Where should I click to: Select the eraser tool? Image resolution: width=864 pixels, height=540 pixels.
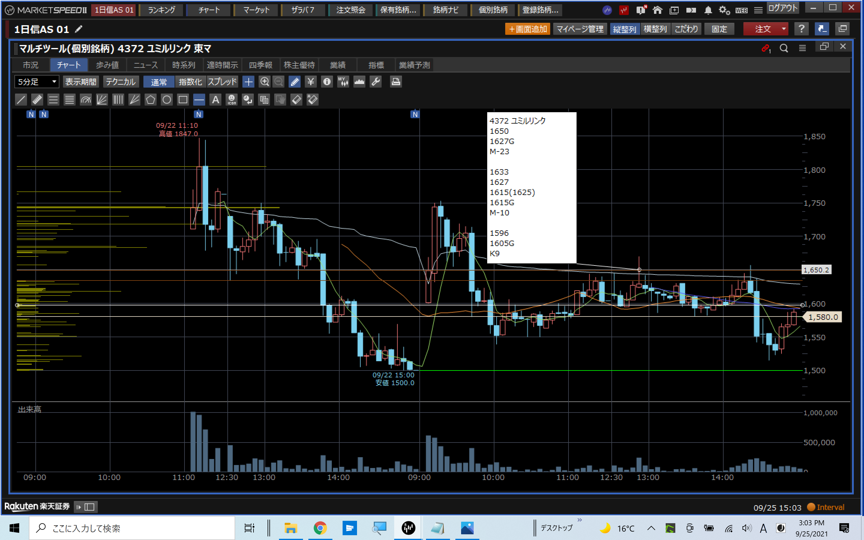point(296,100)
